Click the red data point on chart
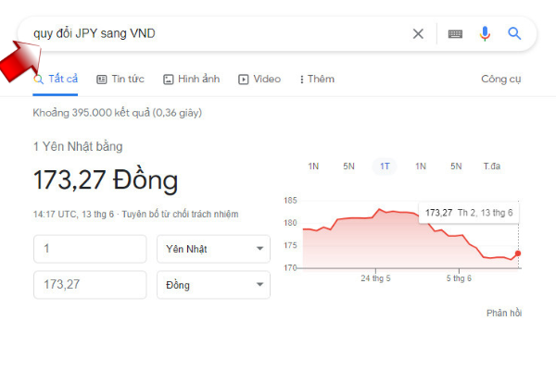 517,253
